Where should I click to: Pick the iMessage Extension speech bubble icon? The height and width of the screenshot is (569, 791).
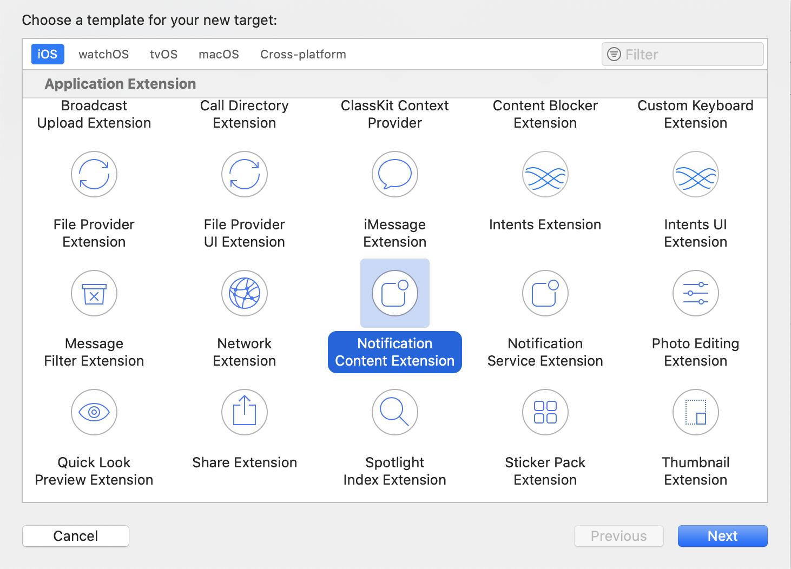pos(395,174)
